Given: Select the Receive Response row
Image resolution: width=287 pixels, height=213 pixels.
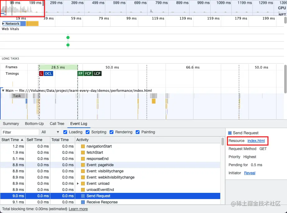Looking at the screenshot, I should point(110,202).
